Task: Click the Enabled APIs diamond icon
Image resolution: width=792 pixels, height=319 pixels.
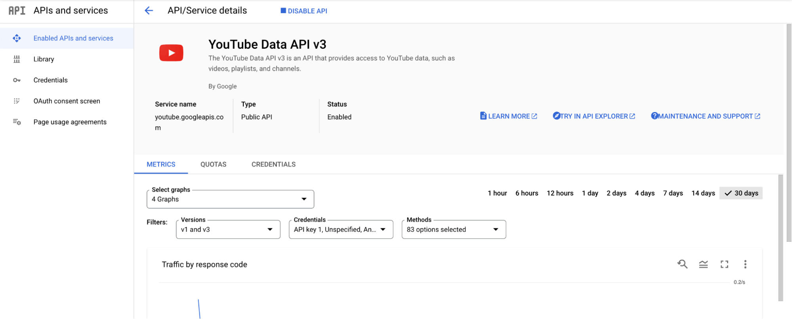Action: (x=17, y=38)
